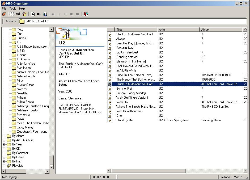
Task: Sort the list by Title column header
Action: [x=136, y=30]
